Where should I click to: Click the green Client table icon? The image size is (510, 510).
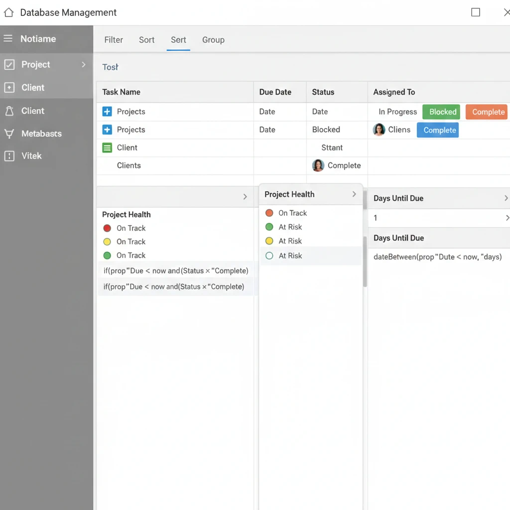click(107, 147)
